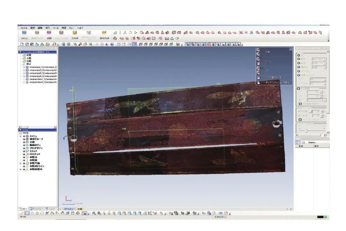Open the dropdown below the radio options
346x231 pixels.
pyautogui.click(x=318, y=80)
